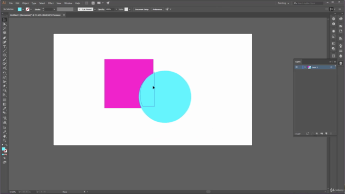Select the Direct Selection tool
This screenshot has width=345, height=194.
tap(4, 24)
